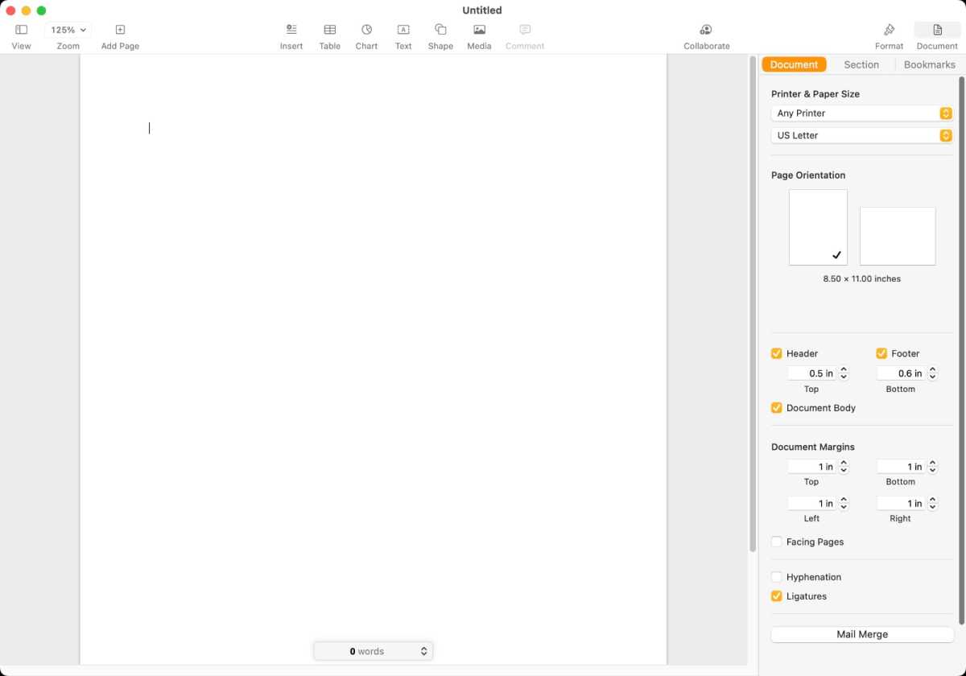Enable Hyphenation

776,577
